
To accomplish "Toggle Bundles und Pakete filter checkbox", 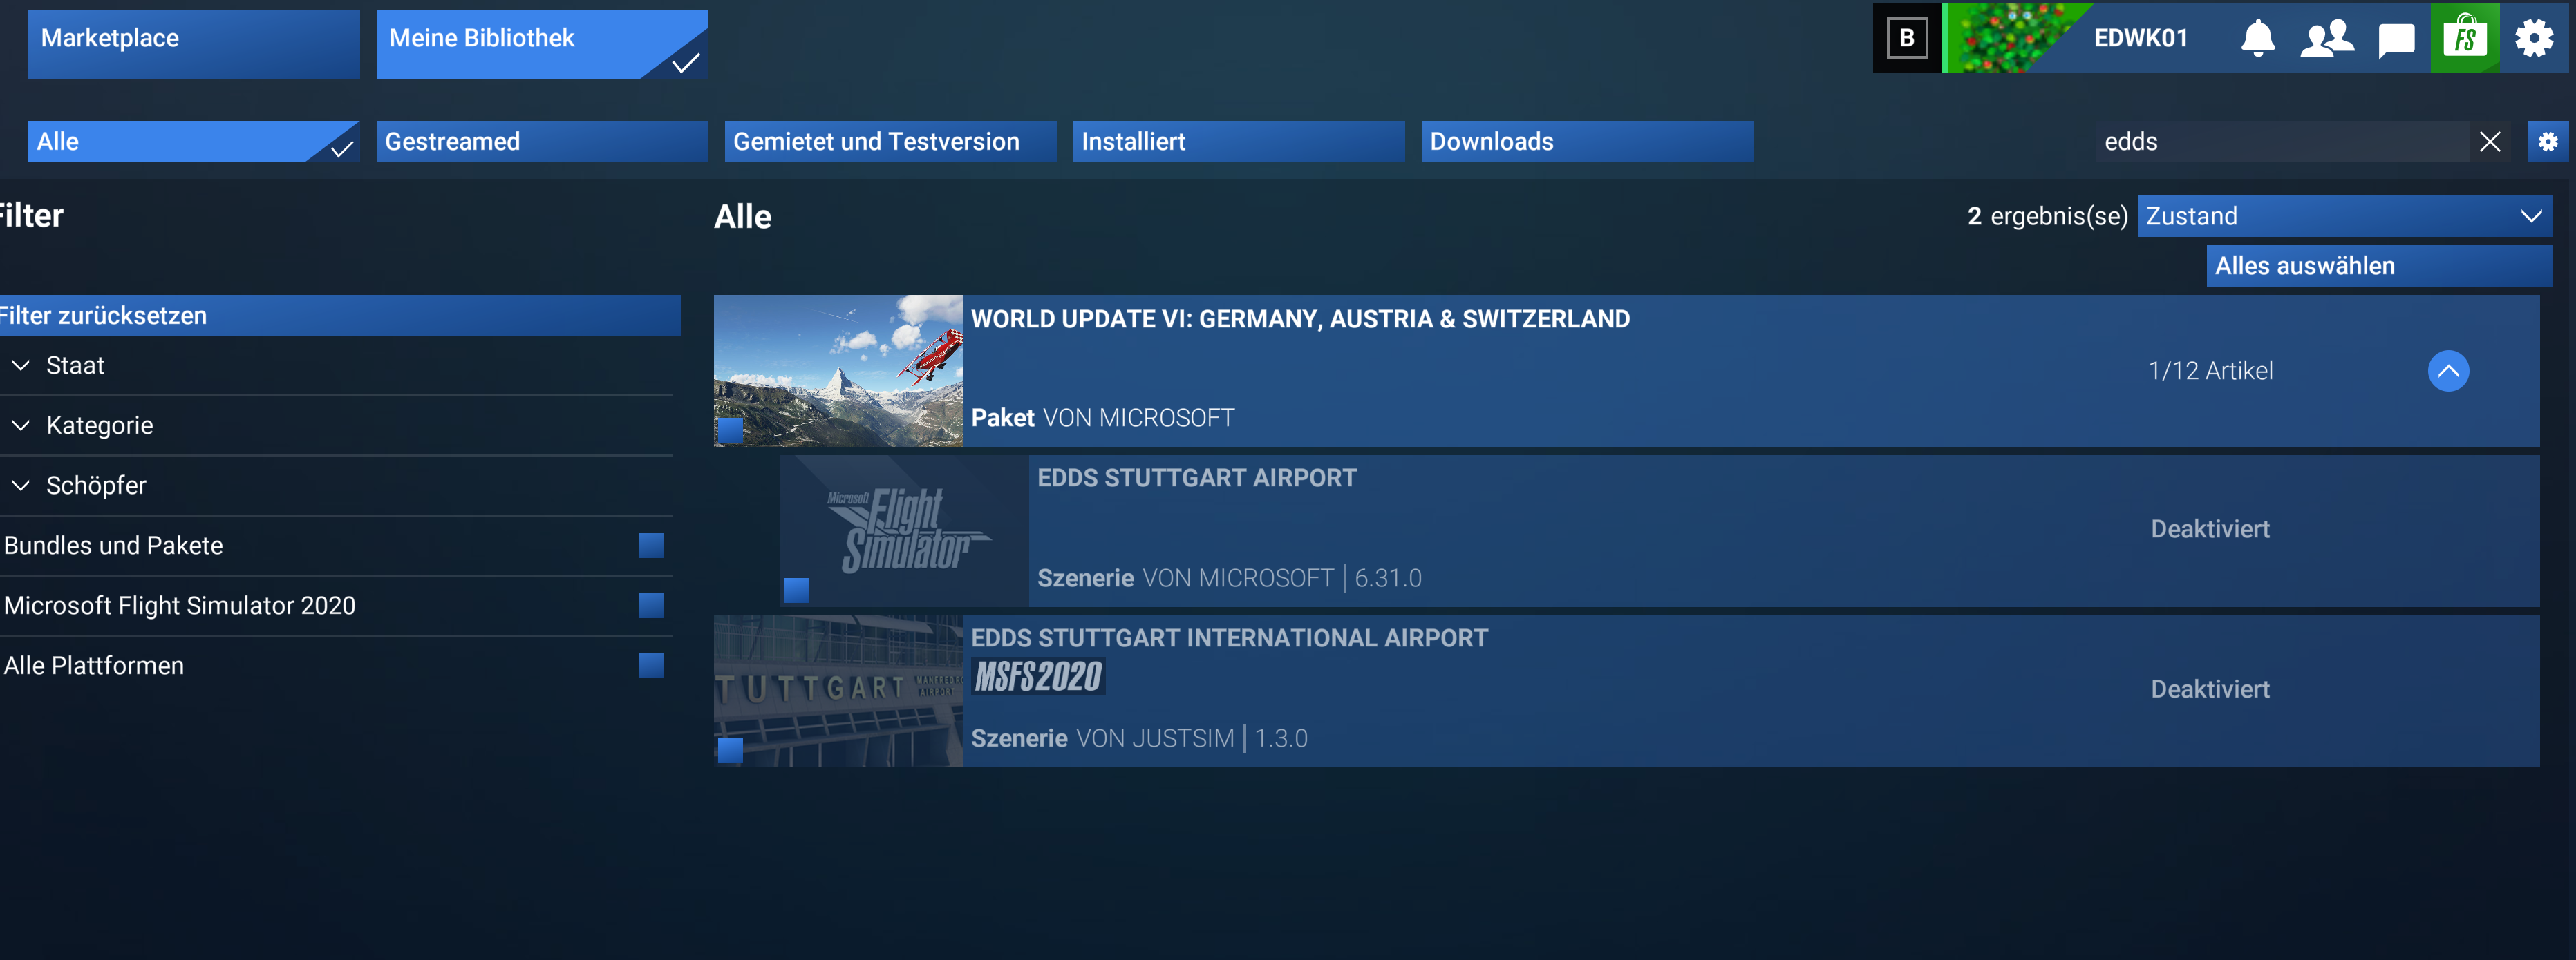I will pyautogui.click(x=651, y=546).
